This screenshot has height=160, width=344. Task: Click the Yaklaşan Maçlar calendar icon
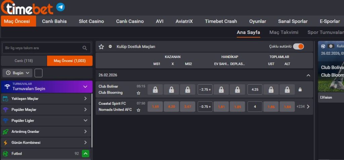[x=5, y=99]
